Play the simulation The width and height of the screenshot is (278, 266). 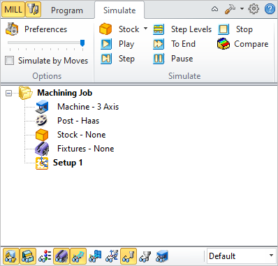click(x=117, y=44)
